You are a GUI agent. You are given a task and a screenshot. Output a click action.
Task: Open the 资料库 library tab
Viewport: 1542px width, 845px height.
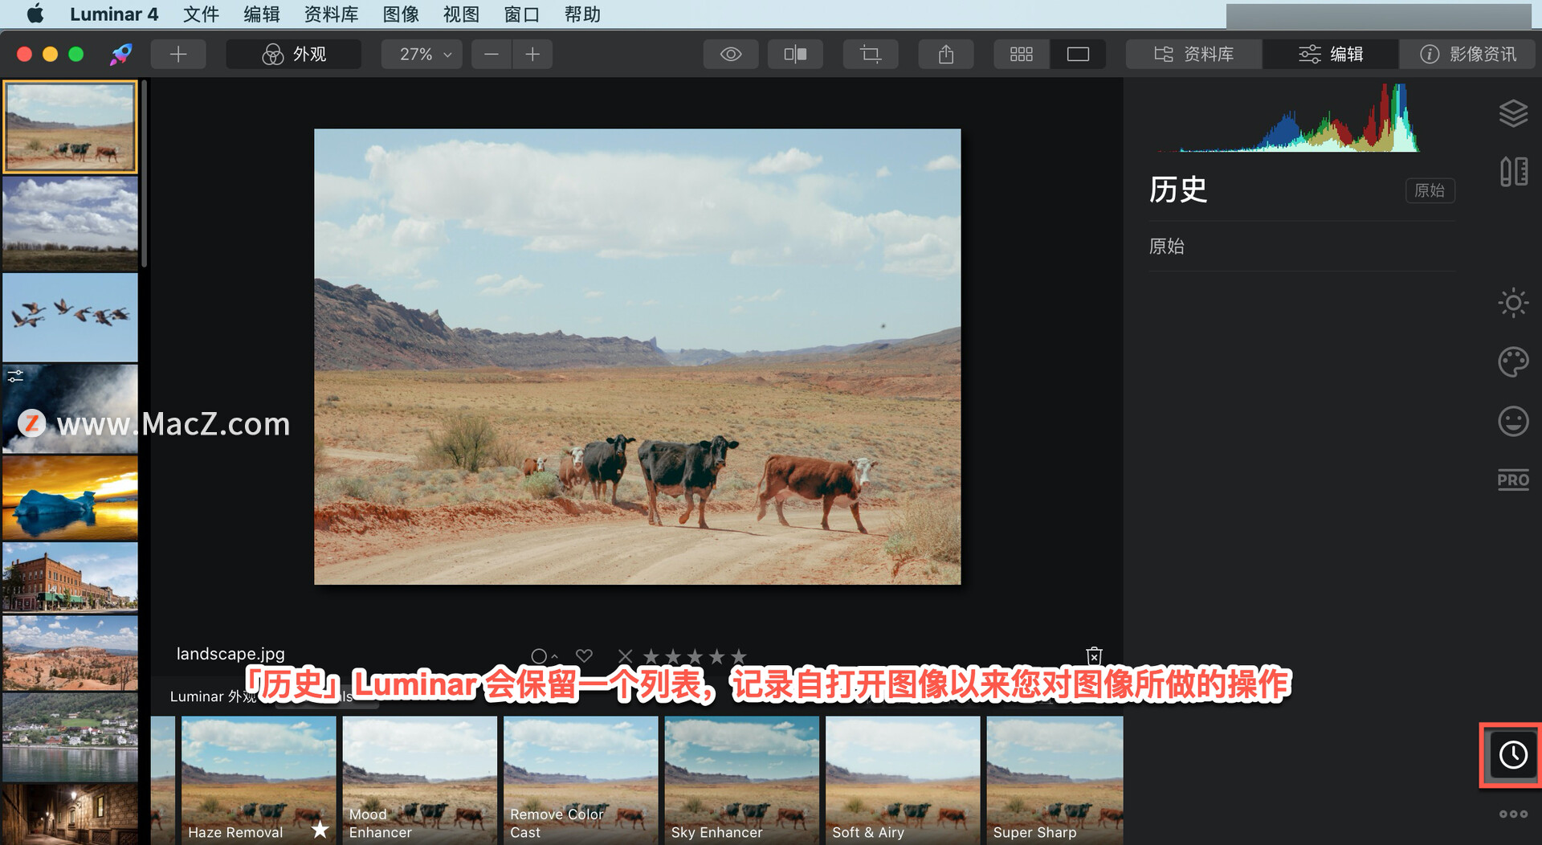pyautogui.click(x=1194, y=54)
